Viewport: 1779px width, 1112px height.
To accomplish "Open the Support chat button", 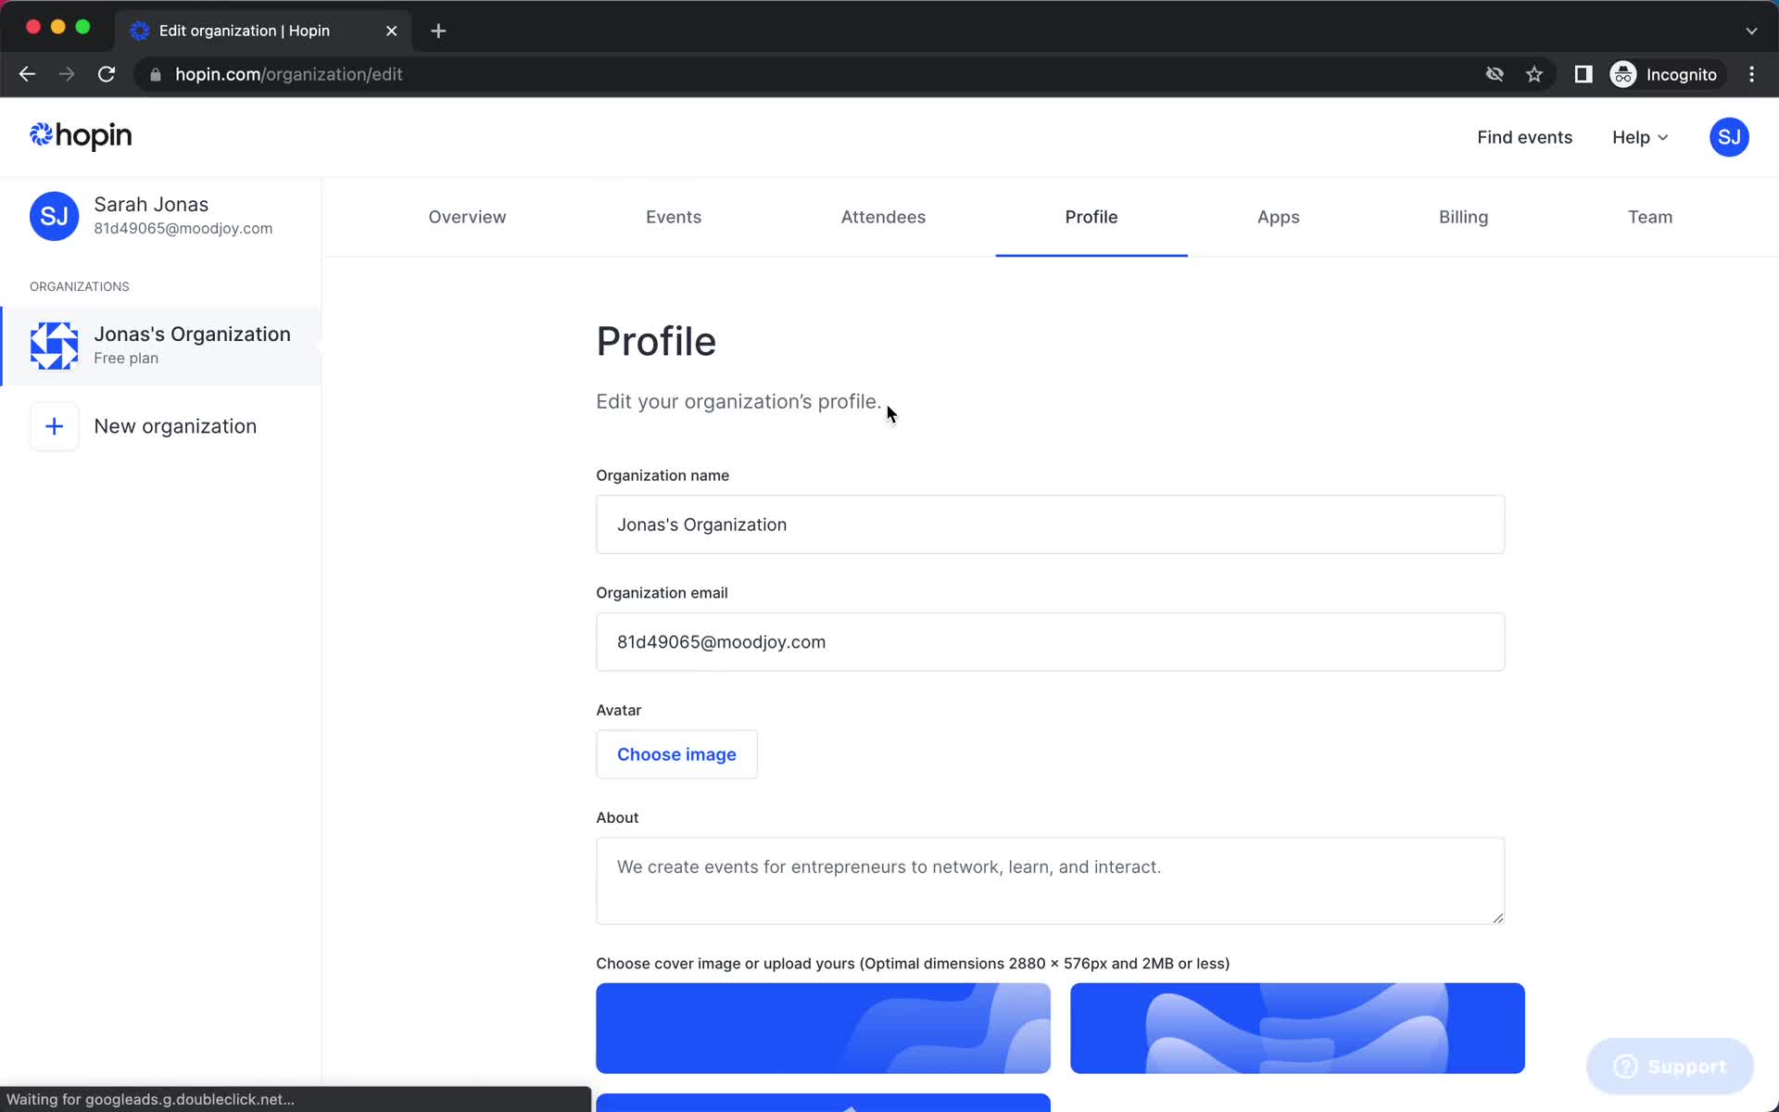I will [x=1670, y=1067].
